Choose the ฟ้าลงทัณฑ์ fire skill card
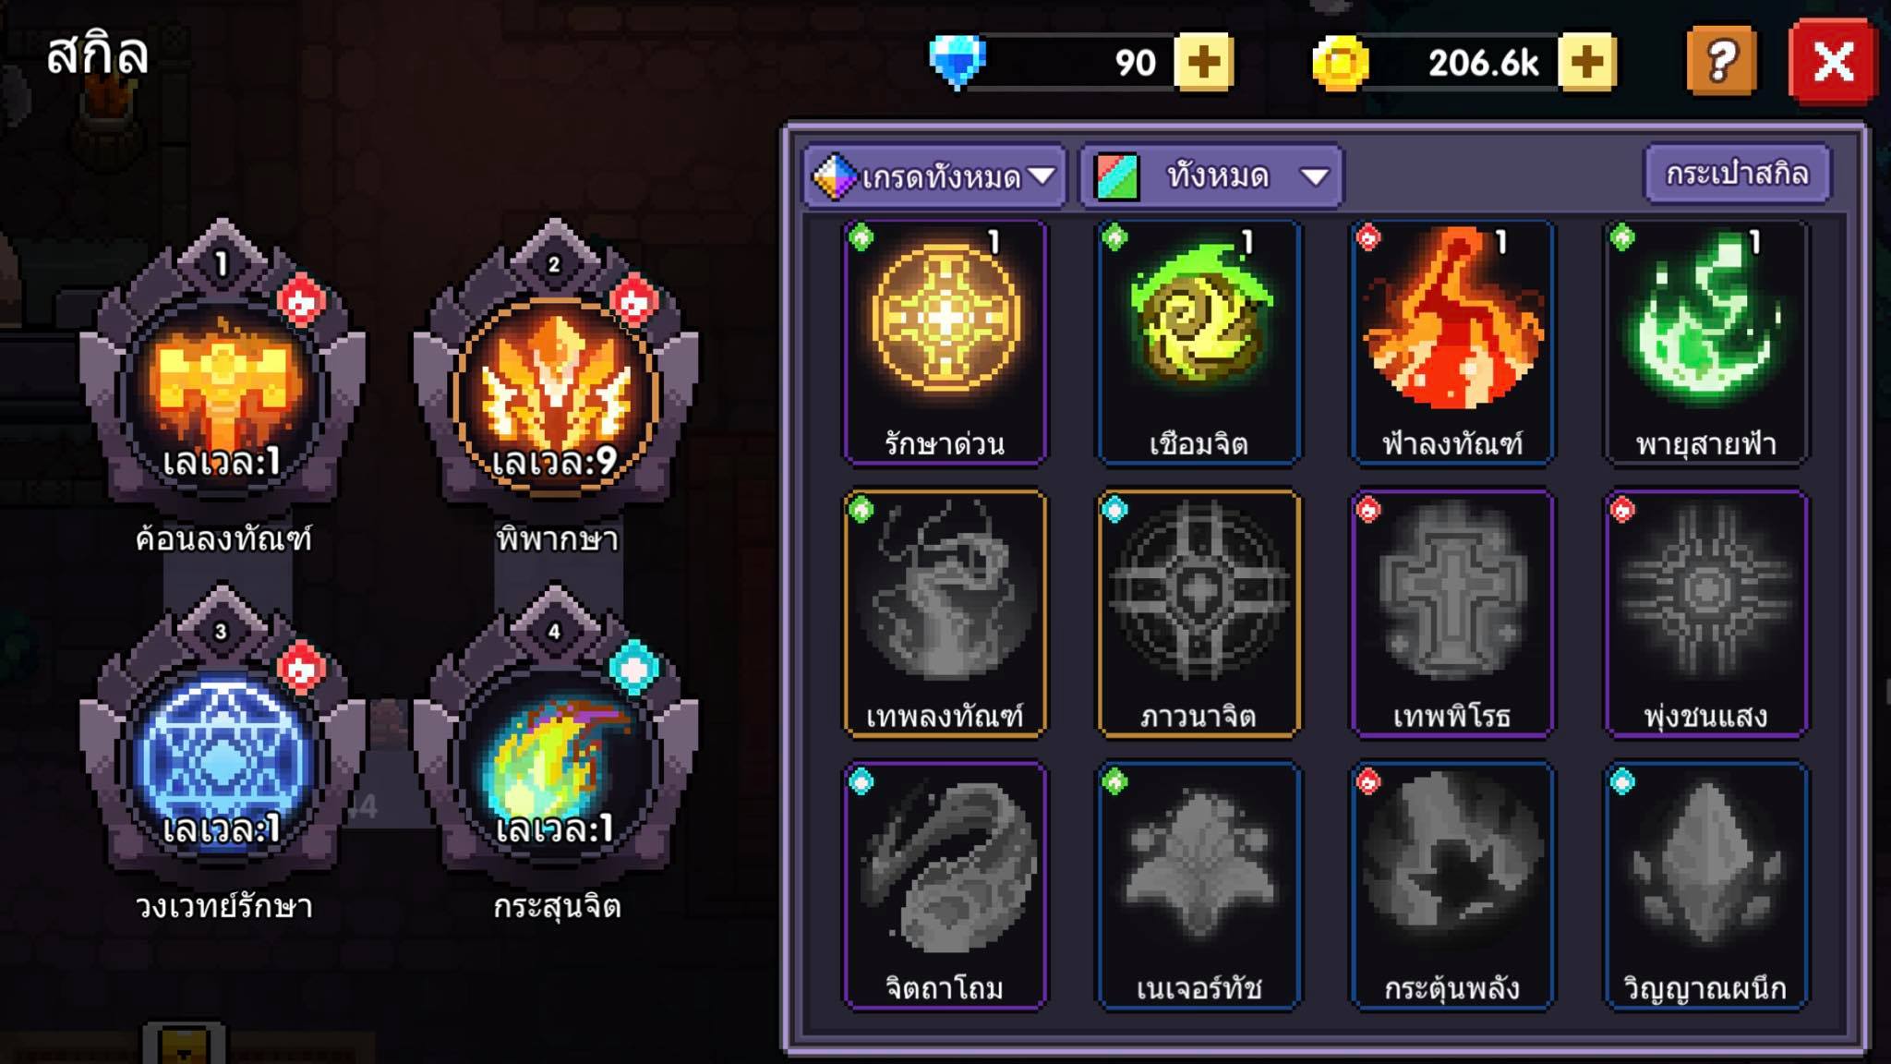This screenshot has height=1064, width=1891. click(1452, 342)
